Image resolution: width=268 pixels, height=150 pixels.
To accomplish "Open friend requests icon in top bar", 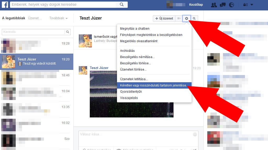I will [214, 5].
